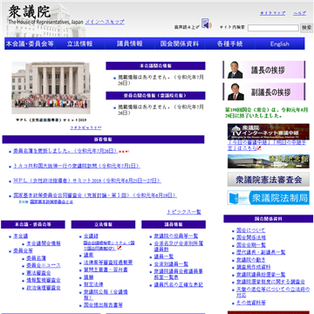Screen dimensions: 314x314
Task: Open the 衆議院 Internet TV banner
Action: (269, 132)
